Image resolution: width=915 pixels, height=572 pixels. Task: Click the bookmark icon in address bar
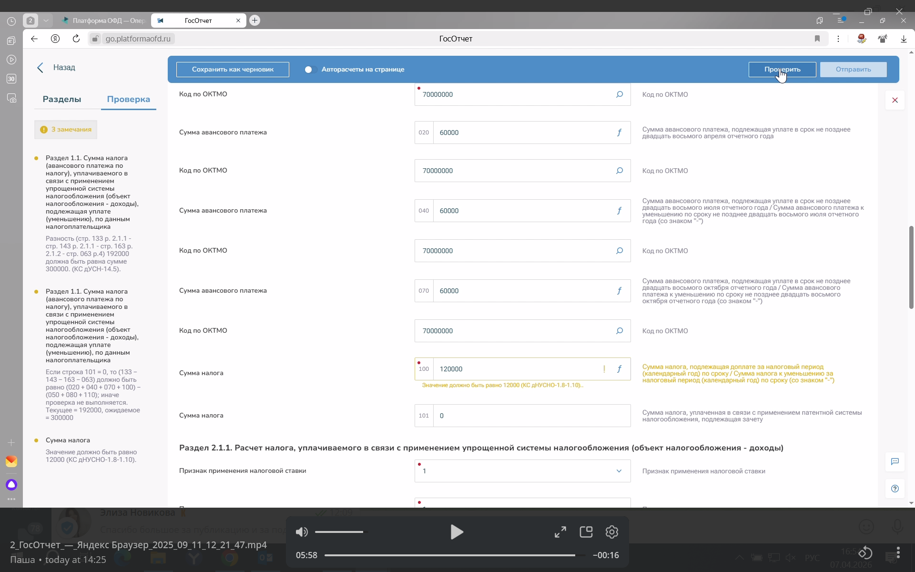[x=817, y=39]
